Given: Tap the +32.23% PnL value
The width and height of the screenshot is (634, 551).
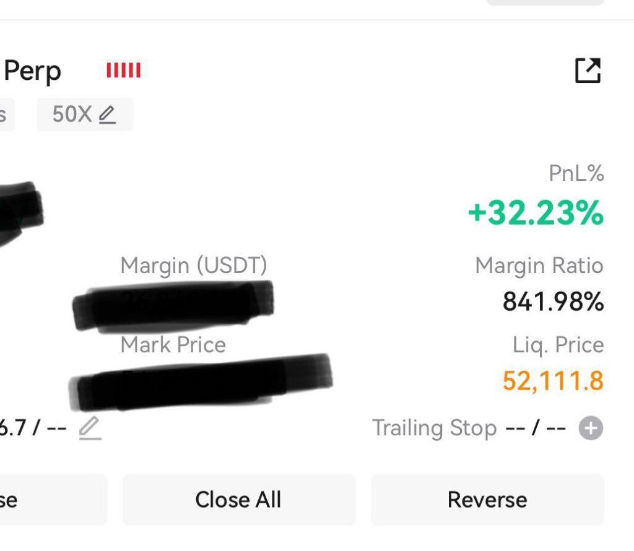Looking at the screenshot, I should click(x=536, y=212).
